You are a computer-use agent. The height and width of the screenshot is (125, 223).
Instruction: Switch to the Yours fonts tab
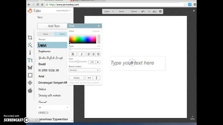point(62,34)
